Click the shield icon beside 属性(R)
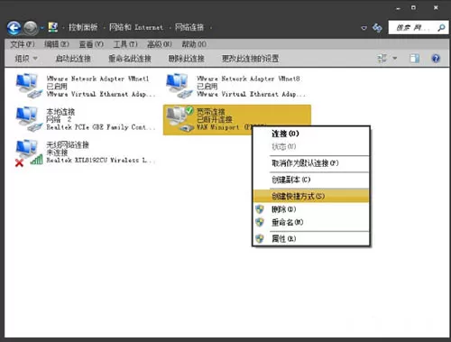The image size is (451, 342). (260, 239)
